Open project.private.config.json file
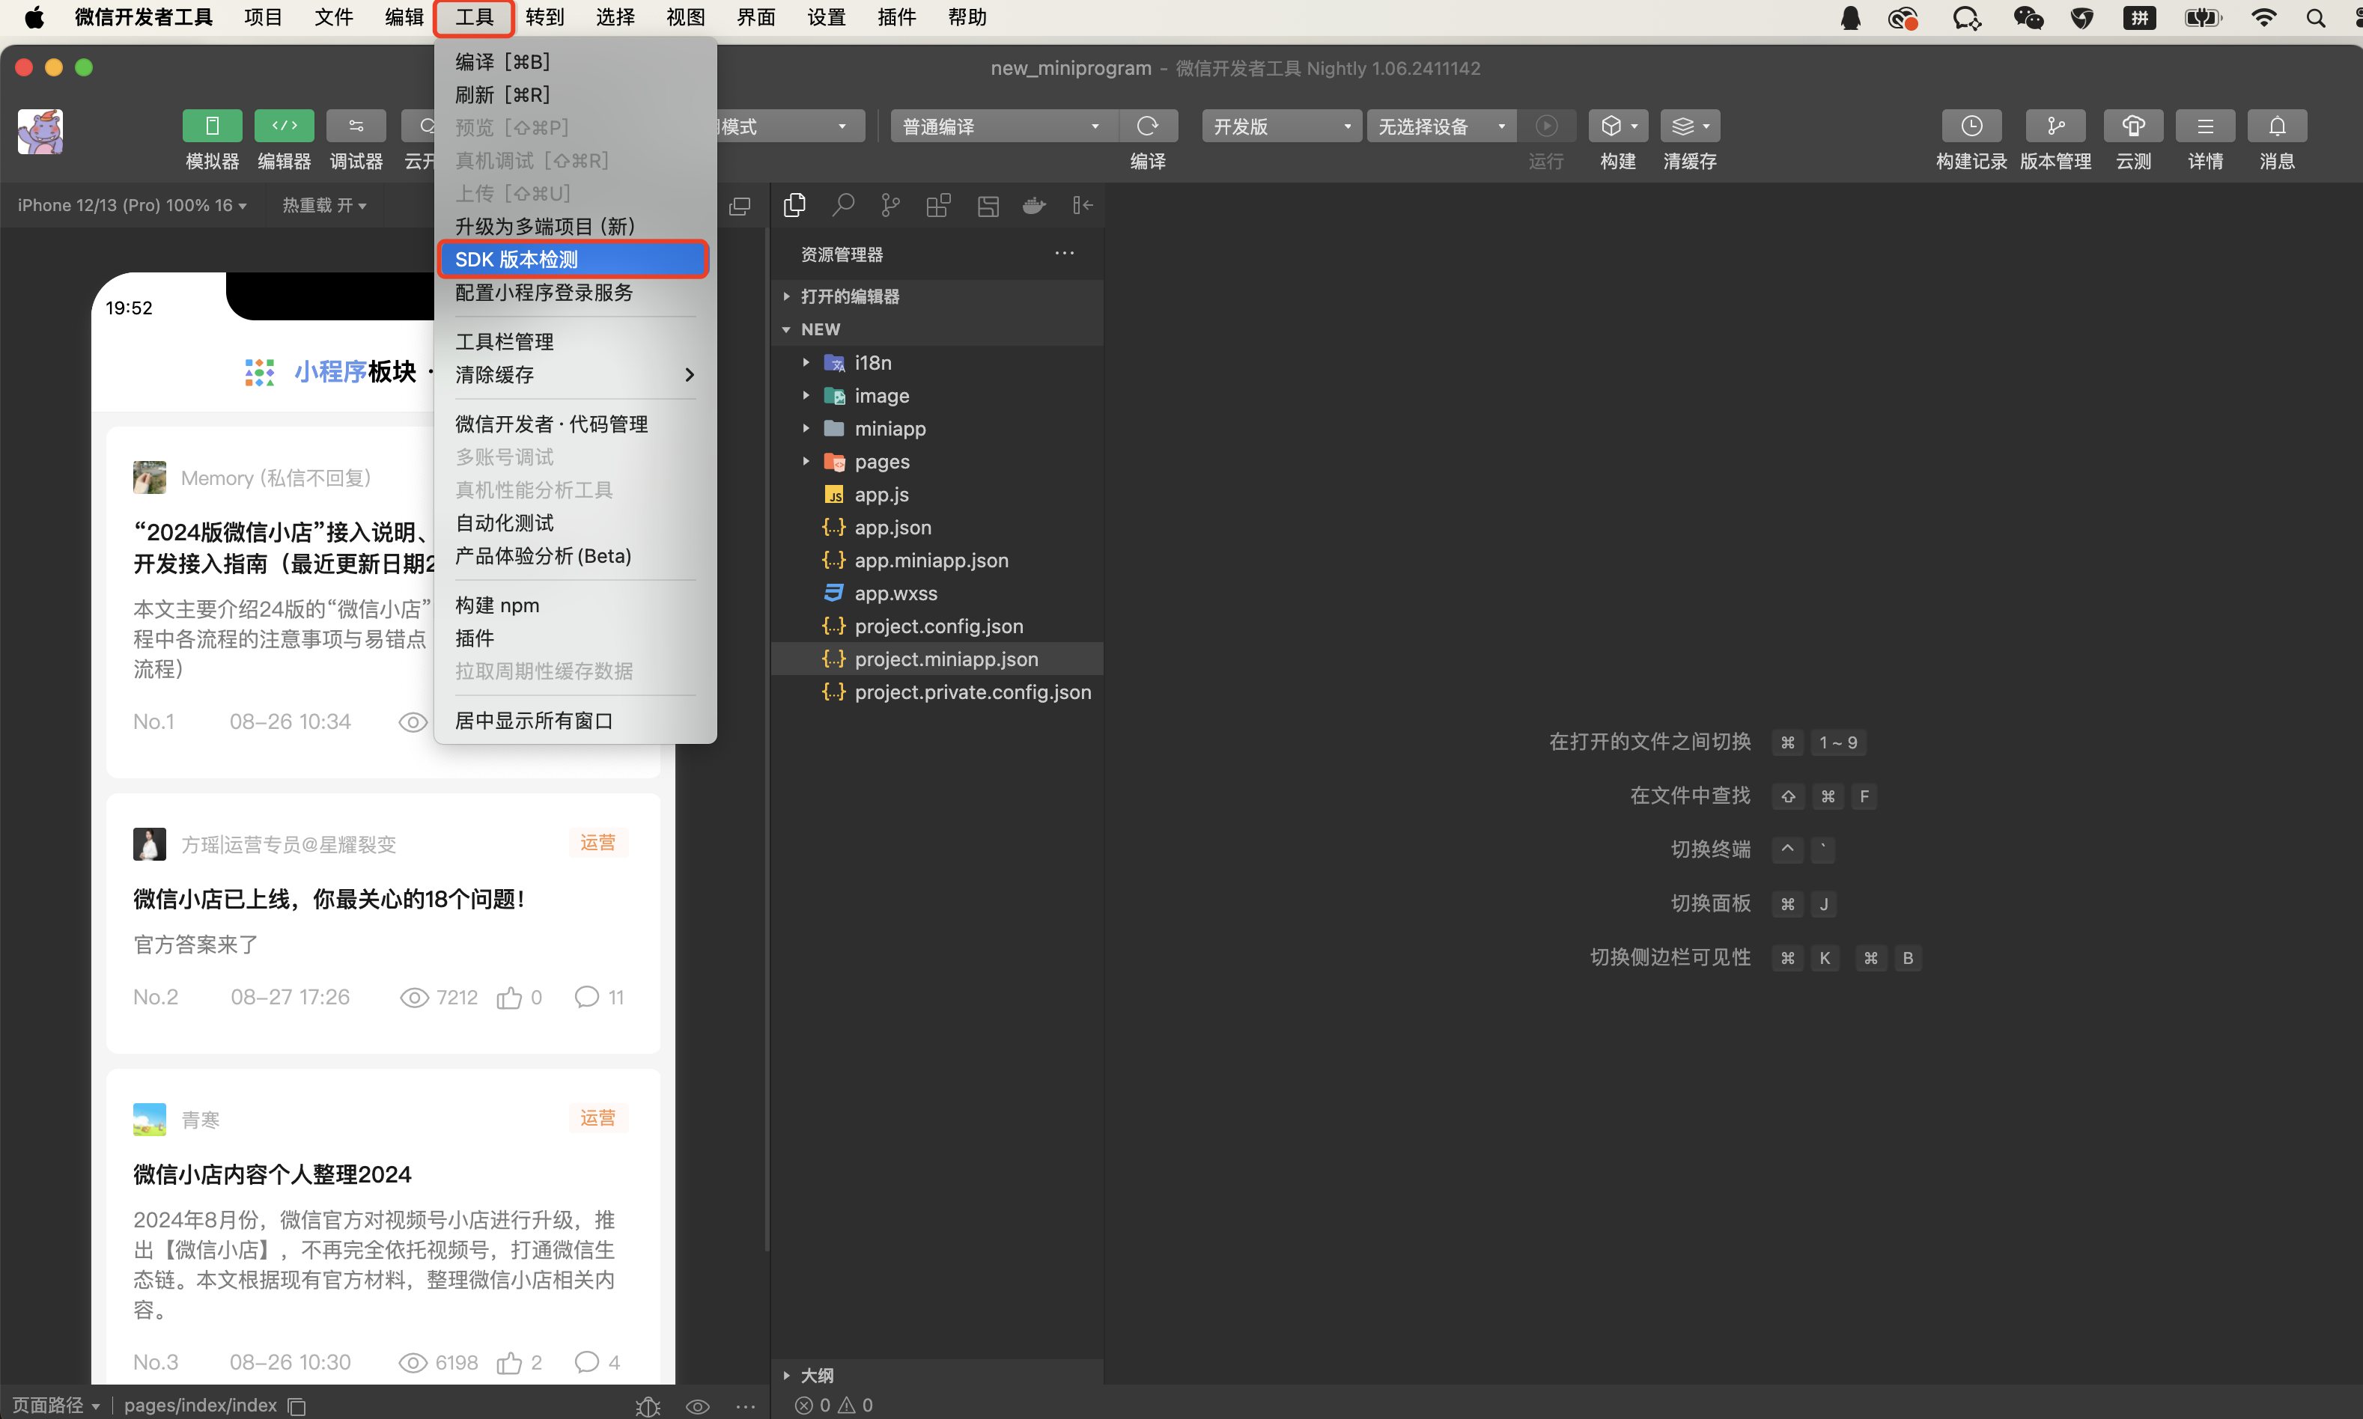This screenshot has width=2363, height=1419. [x=937, y=692]
